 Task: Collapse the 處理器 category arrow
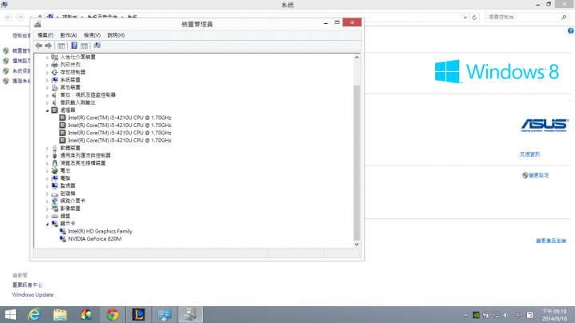click(47, 110)
